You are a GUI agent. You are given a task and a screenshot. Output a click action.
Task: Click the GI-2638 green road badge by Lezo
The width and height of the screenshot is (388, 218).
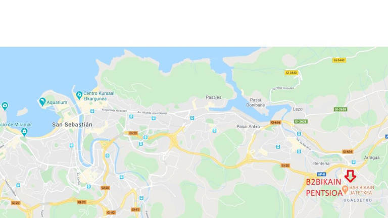[301, 121]
